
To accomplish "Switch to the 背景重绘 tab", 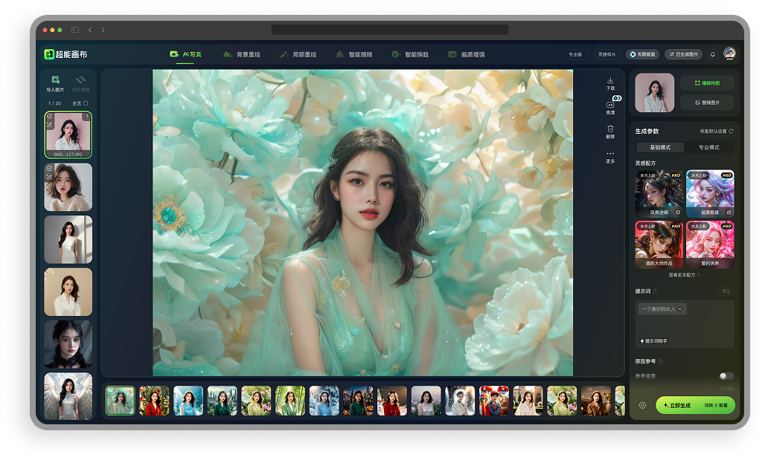I will pos(242,54).
